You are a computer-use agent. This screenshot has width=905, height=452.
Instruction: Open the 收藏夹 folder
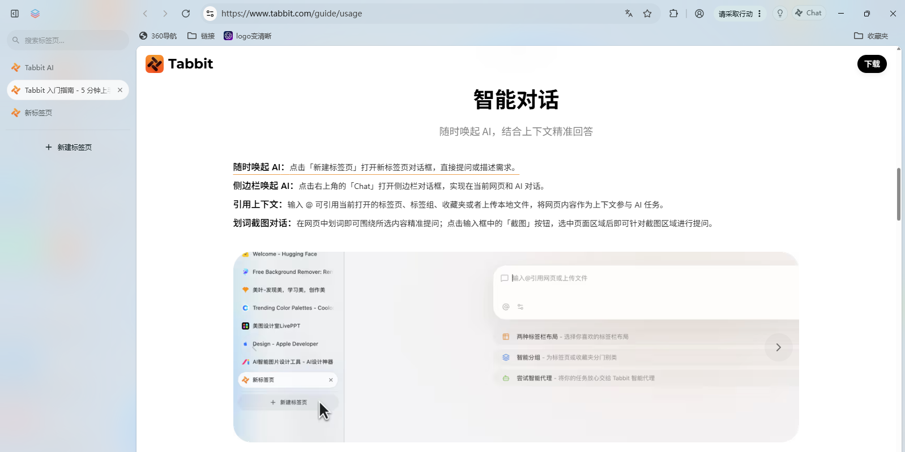tap(871, 36)
